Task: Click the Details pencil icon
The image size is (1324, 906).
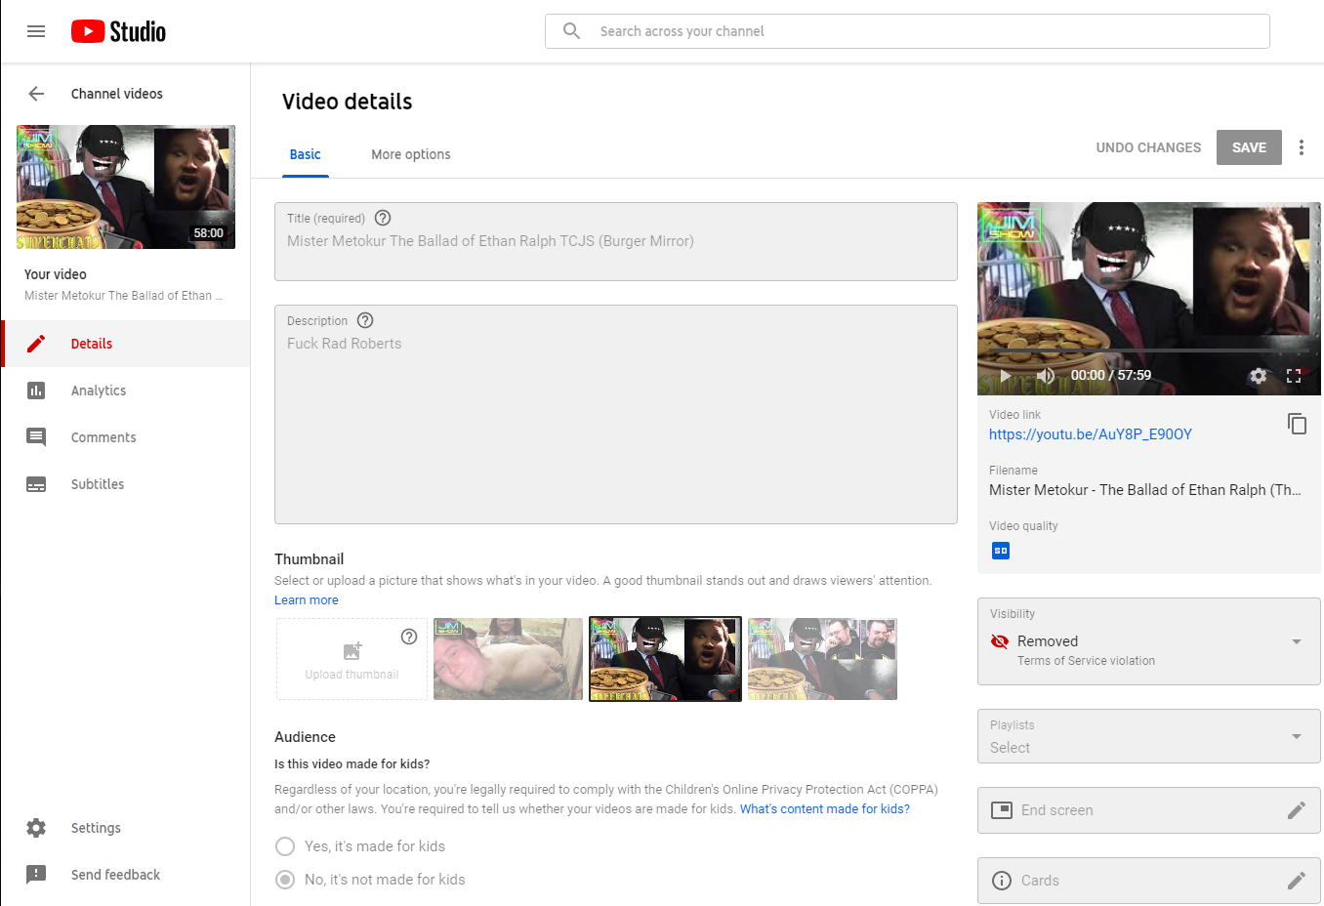Action: coord(36,344)
